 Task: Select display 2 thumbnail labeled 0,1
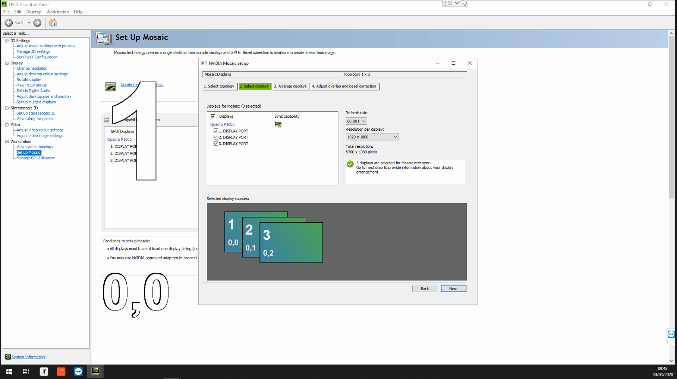251,238
